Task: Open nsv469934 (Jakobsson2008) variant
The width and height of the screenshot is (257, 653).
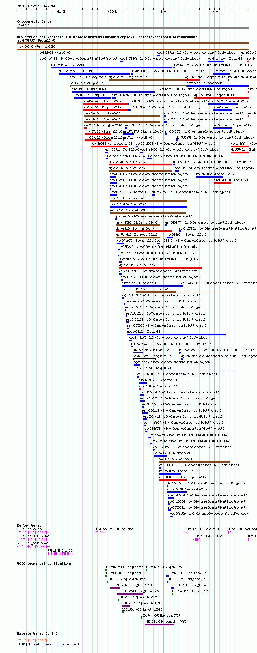Action: coord(221,74)
